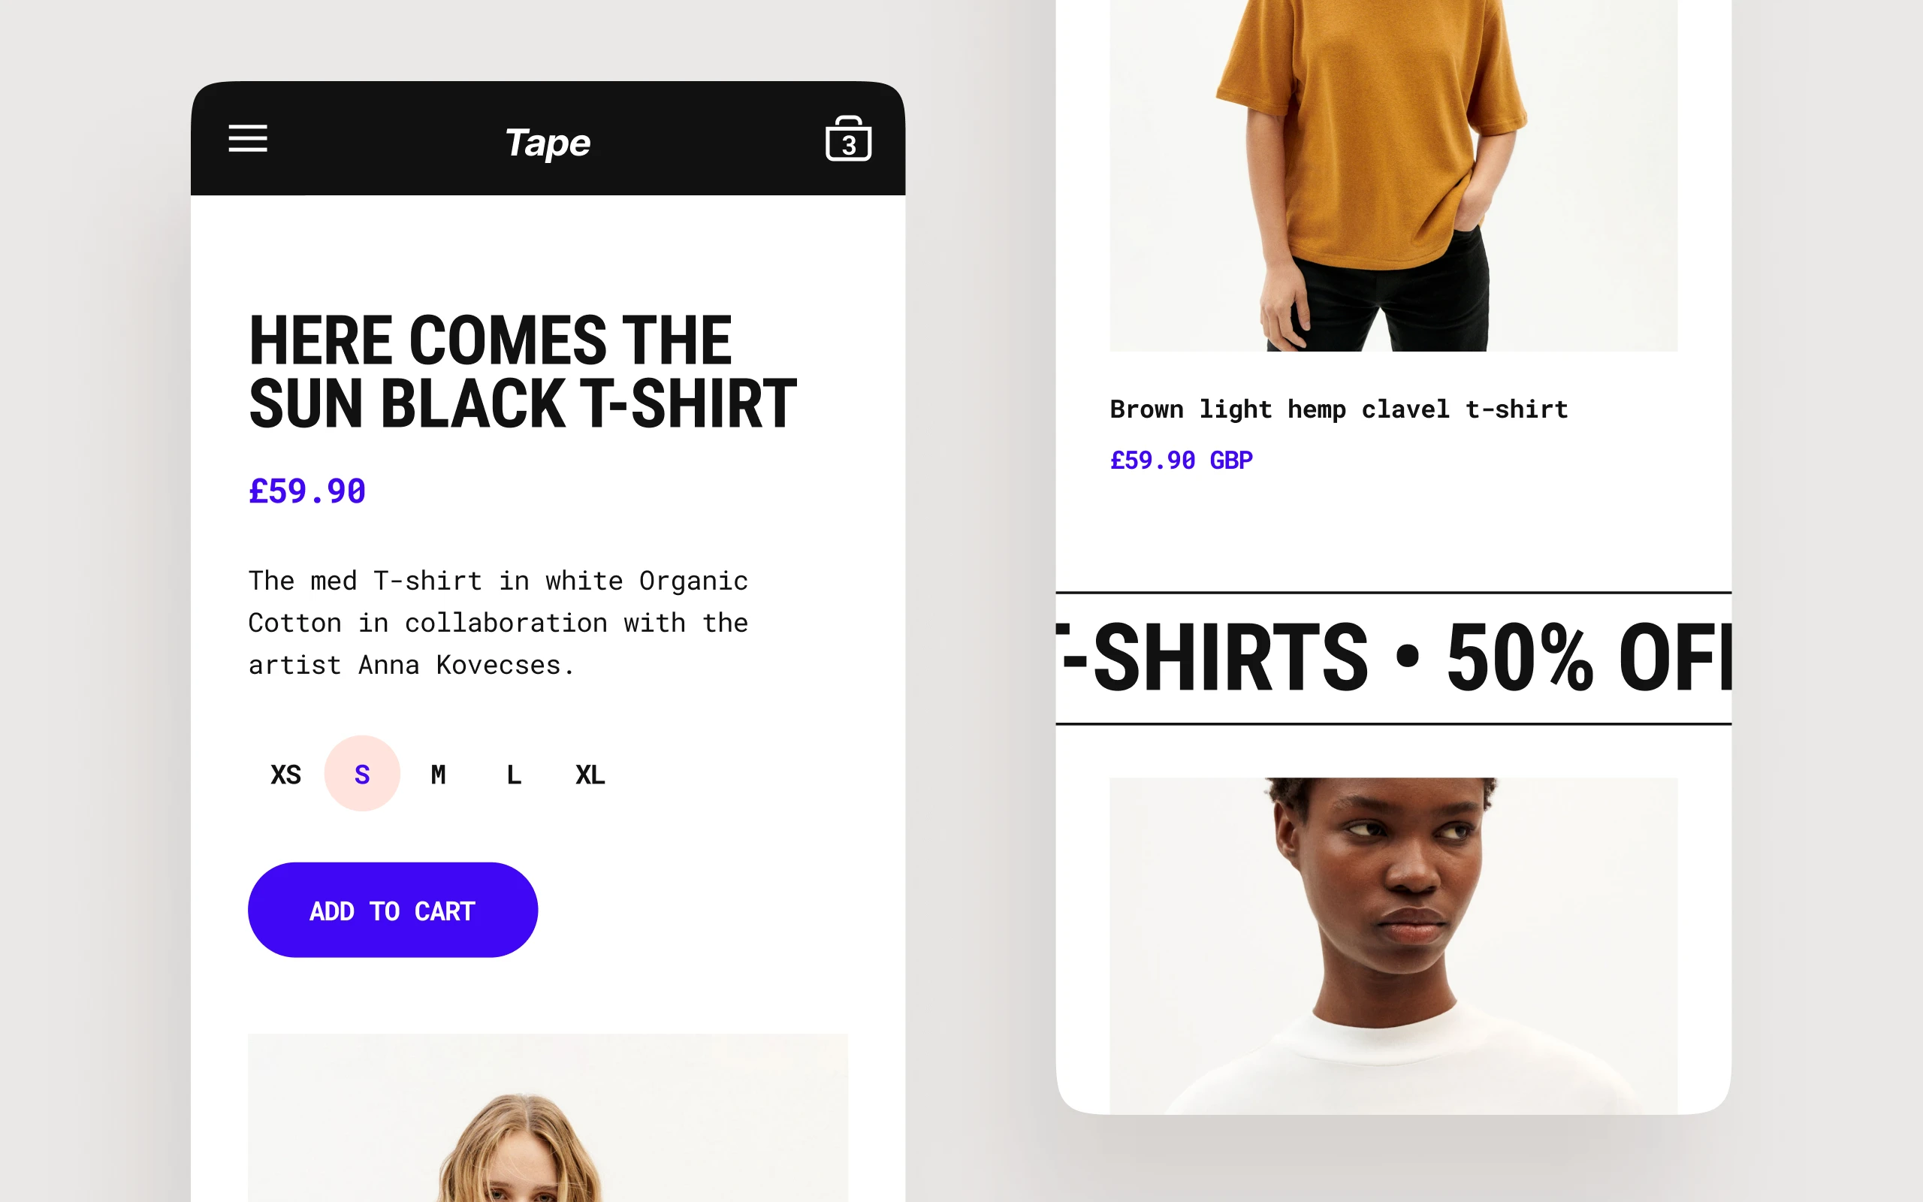Open the hamburger menu
This screenshot has height=1202, width=1923.
coord(248,138)
